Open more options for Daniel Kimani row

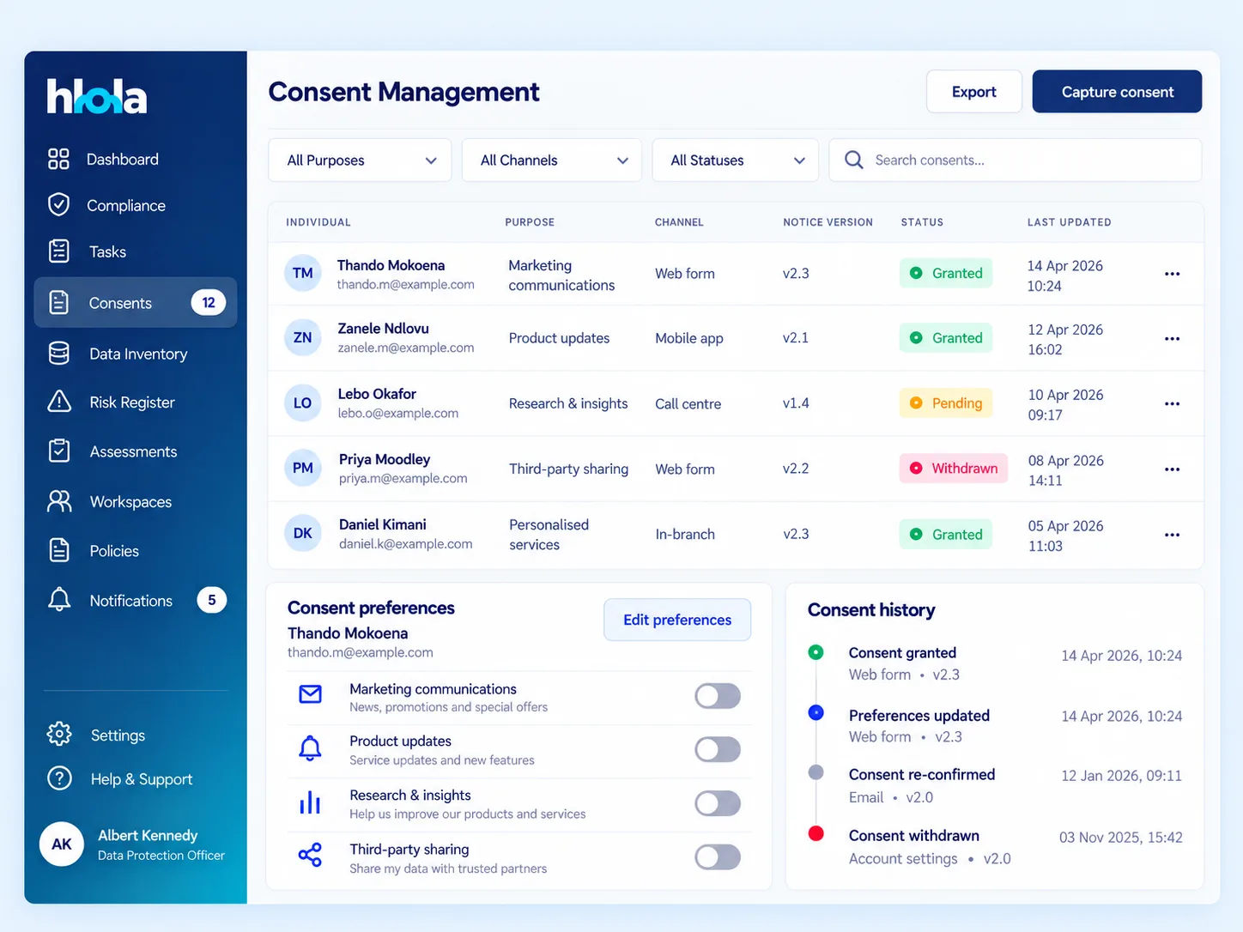pyautogui.click(x=1172, y=535)
